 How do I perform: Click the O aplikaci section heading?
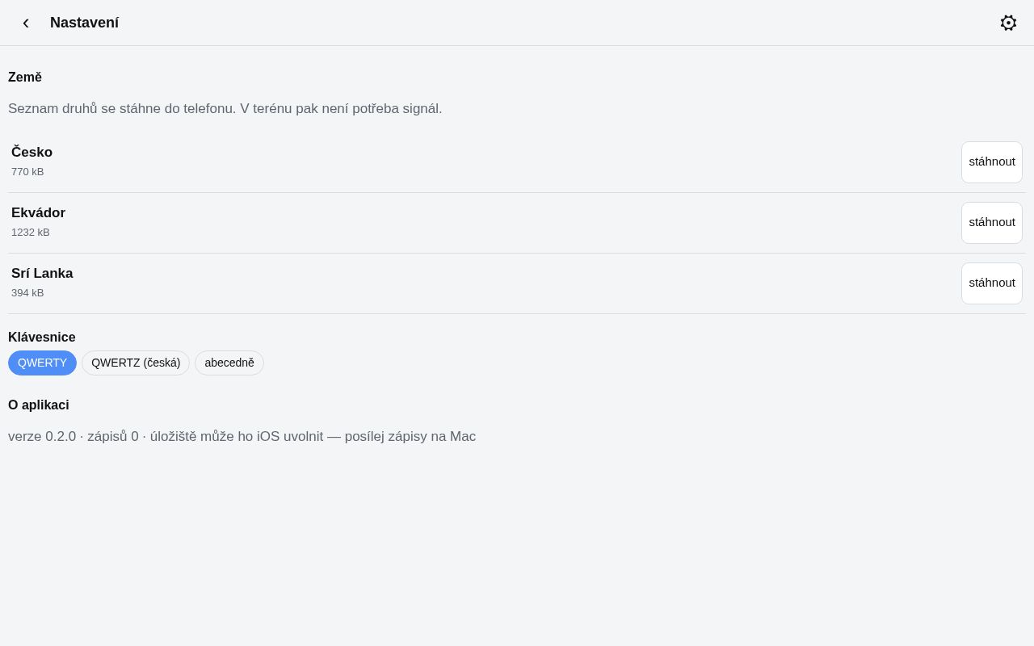coord(39,405)
